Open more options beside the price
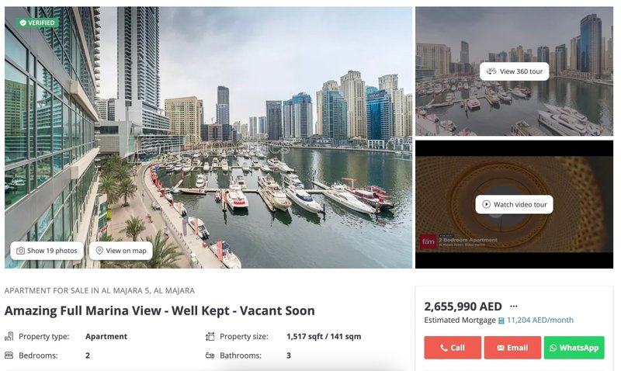Image resolution: width=621 pixels, height=371 pixels. point(514,306)
